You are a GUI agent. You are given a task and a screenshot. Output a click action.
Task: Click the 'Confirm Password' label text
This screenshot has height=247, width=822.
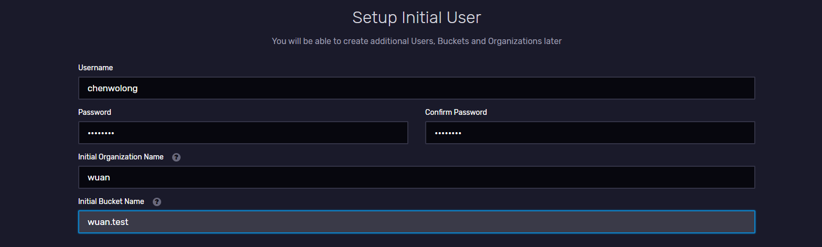click(456, 112)
